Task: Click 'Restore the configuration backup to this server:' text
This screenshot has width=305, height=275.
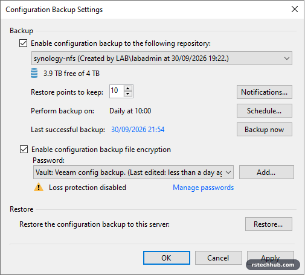Action: tap(94, 224)
